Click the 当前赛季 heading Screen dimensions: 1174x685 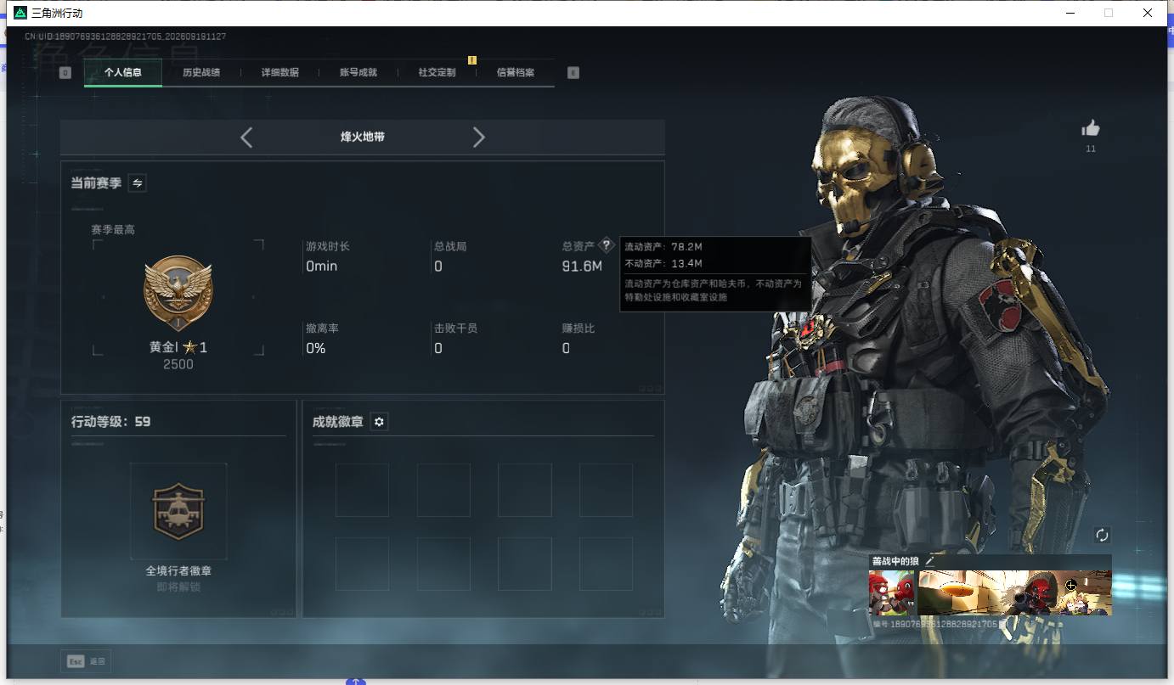coord(96,182)
